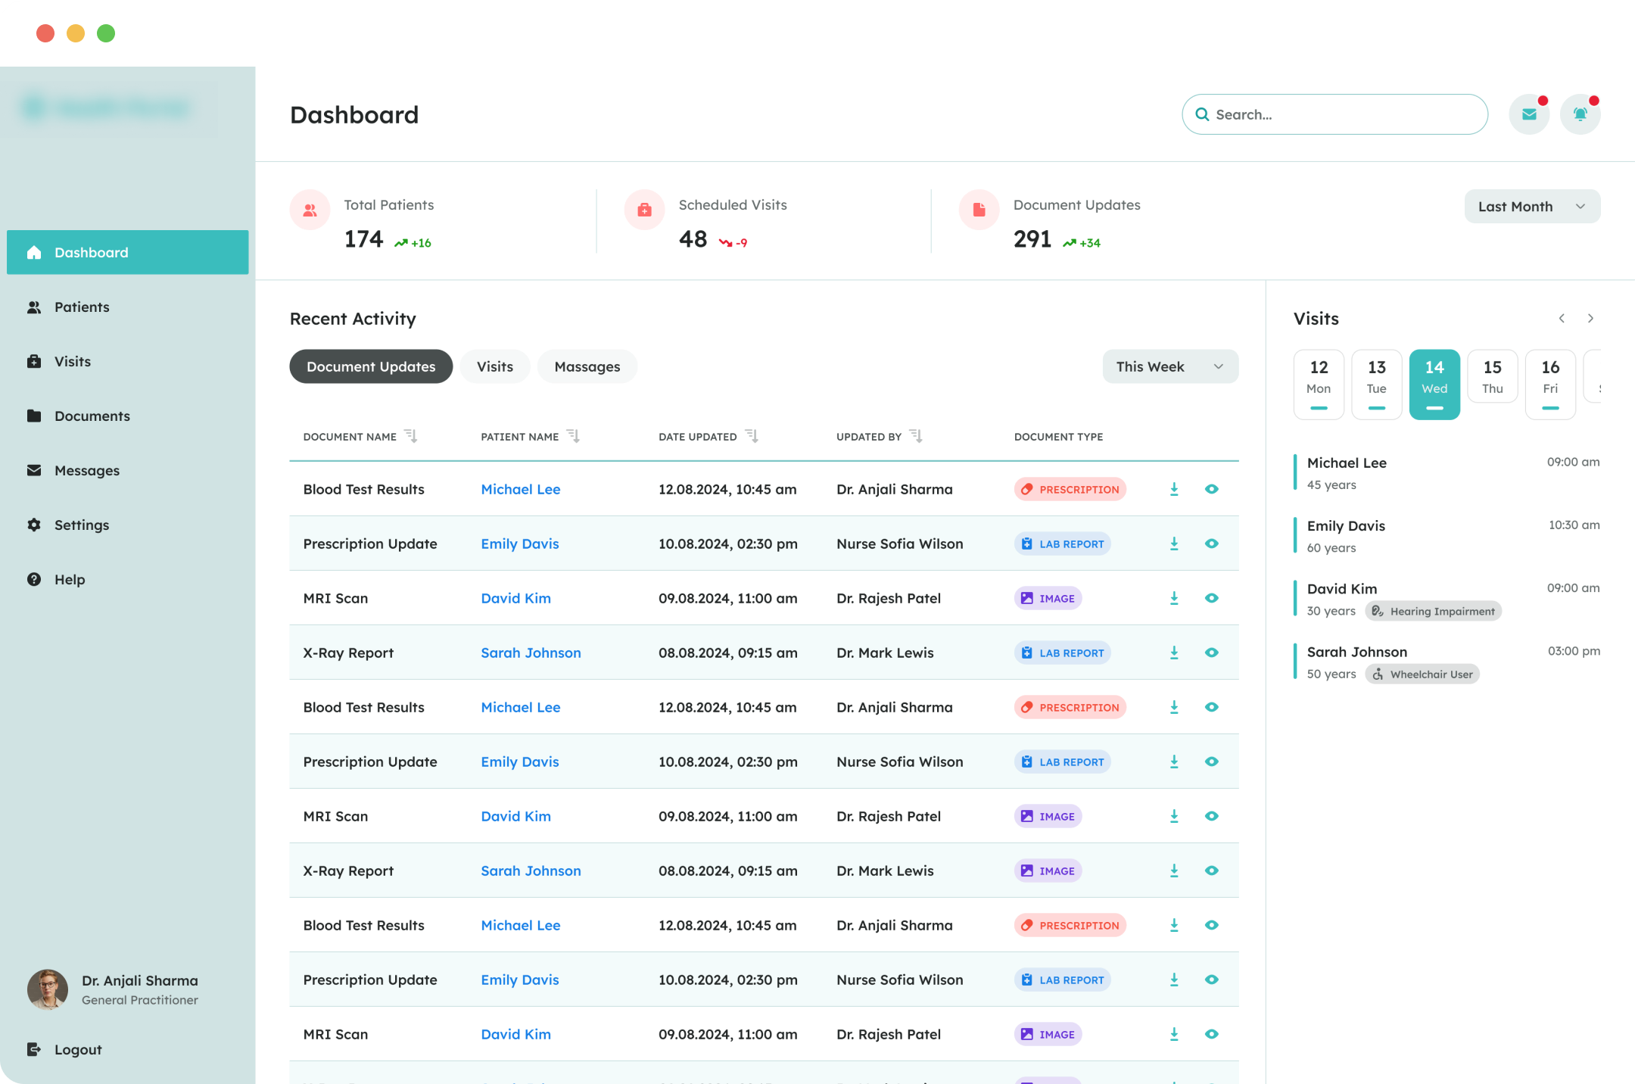
Task: Select Wednesday 14 in Visits calendar
Action: [x=1434, y=384]
